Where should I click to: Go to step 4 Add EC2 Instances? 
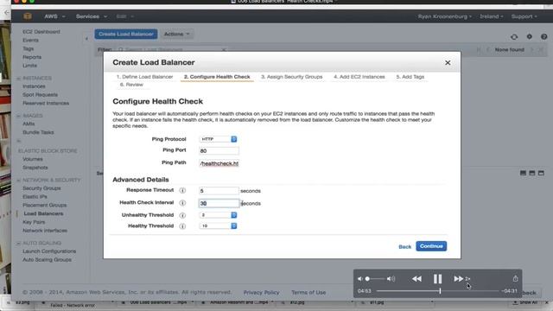point(359,77)
